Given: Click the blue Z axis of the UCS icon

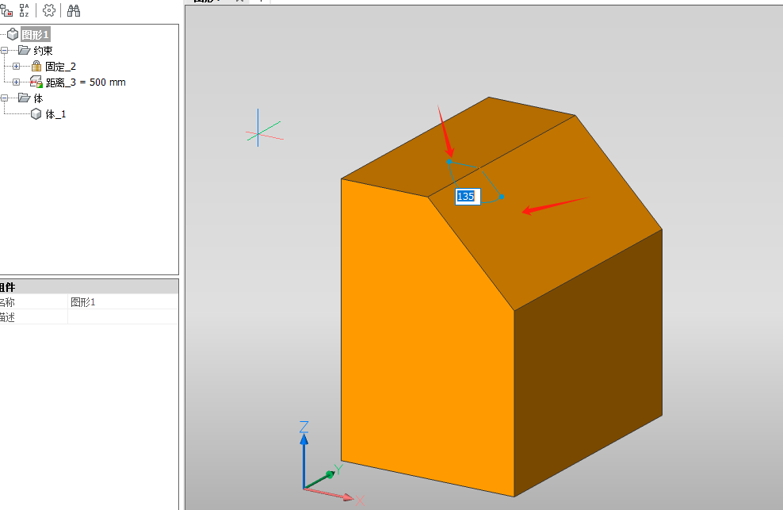Looking at the screenshot, I should [x=304, y=461].
